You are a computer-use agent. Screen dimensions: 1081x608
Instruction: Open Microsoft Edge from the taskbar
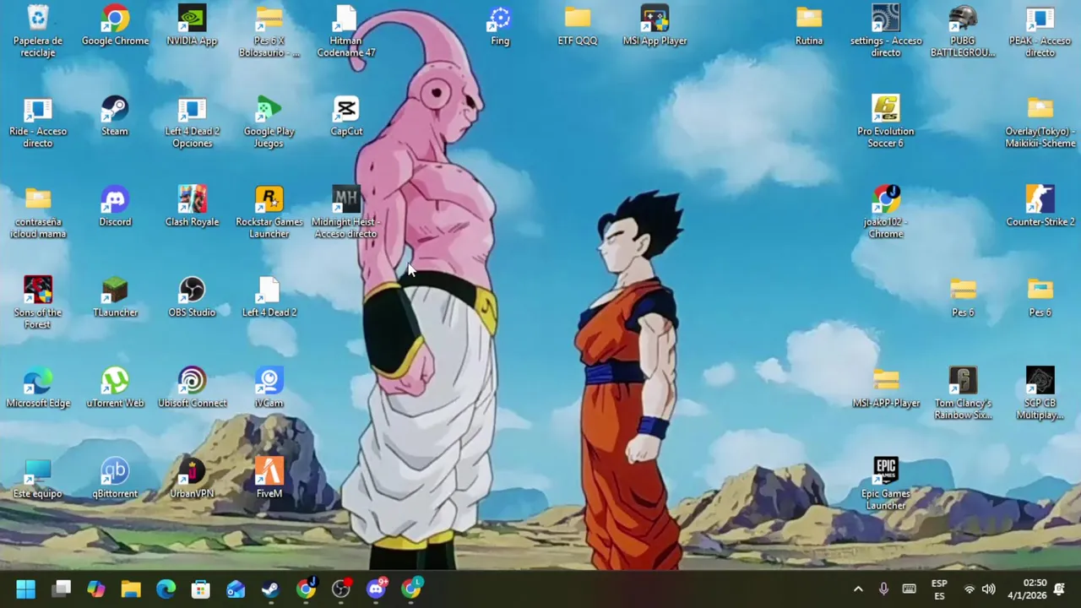[166, 589]
